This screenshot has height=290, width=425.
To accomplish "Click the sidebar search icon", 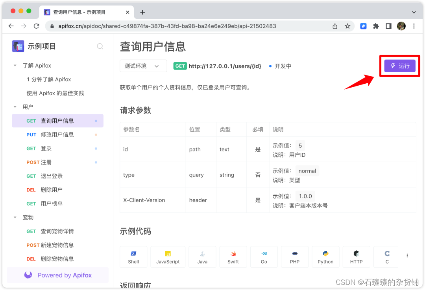I will pyautogui.click(x=100, y=46).
